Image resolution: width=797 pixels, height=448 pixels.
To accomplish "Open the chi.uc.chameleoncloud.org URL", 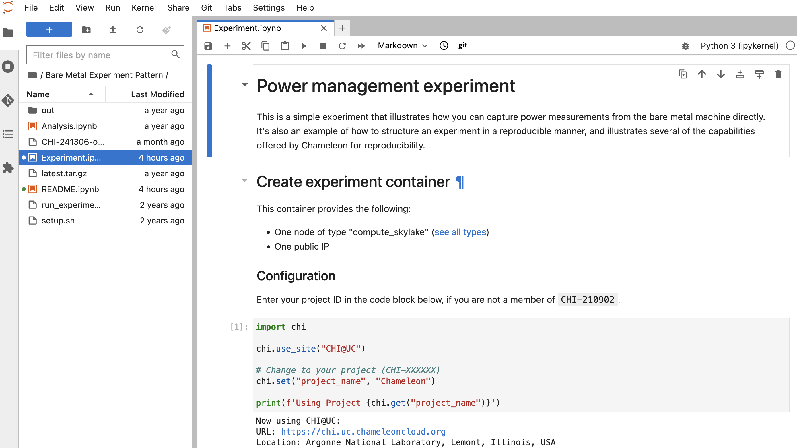I will pyautogui.click(x=363, y=432).
